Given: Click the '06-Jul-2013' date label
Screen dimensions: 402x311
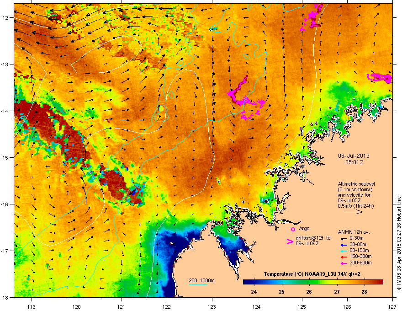Looking at the screenshot, I should pos(354,156).
